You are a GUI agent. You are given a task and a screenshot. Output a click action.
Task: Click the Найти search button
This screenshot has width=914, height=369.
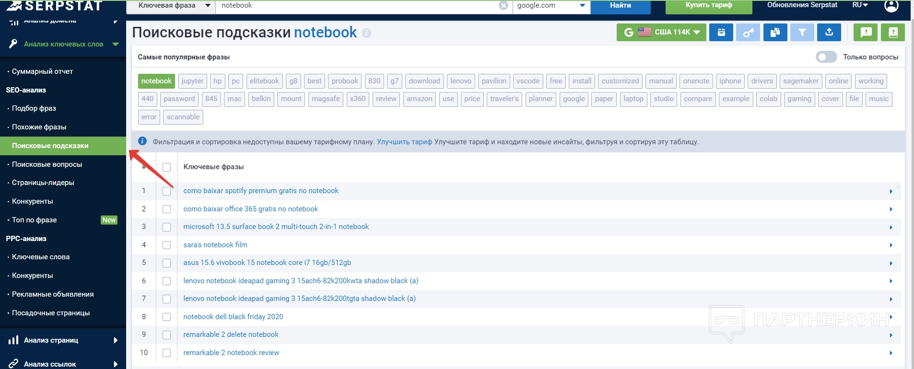[x=621, y=6]
